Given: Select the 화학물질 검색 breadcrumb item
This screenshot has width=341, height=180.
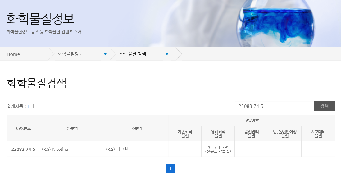Looking at the screenshot, I should click(x=133, y=54).
